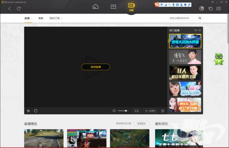Open the 晴子 逗比女司机 thumbnail
This screenshot has width=229, height=148.
tap(185, 89)
